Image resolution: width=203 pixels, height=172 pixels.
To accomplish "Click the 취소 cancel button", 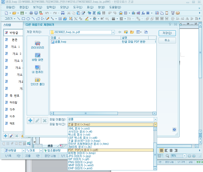I will pos(167,40).
